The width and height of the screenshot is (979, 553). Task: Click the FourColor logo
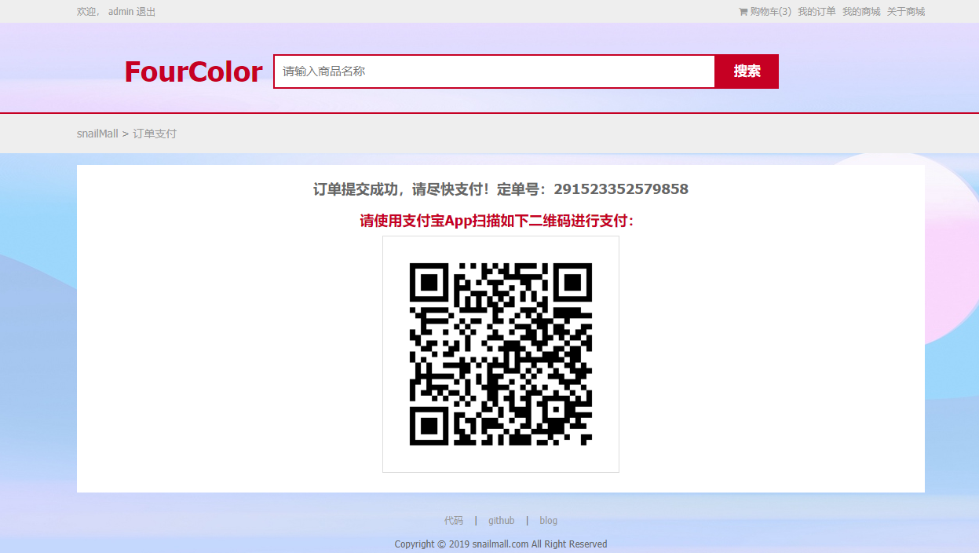click(x=193, y=71)
